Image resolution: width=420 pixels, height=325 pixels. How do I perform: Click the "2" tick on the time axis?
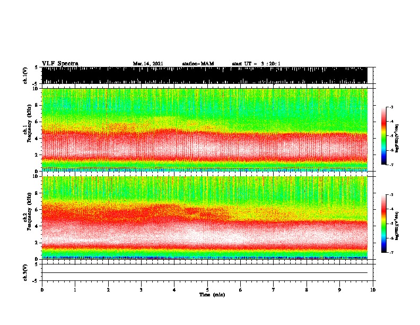coord(108,290)
